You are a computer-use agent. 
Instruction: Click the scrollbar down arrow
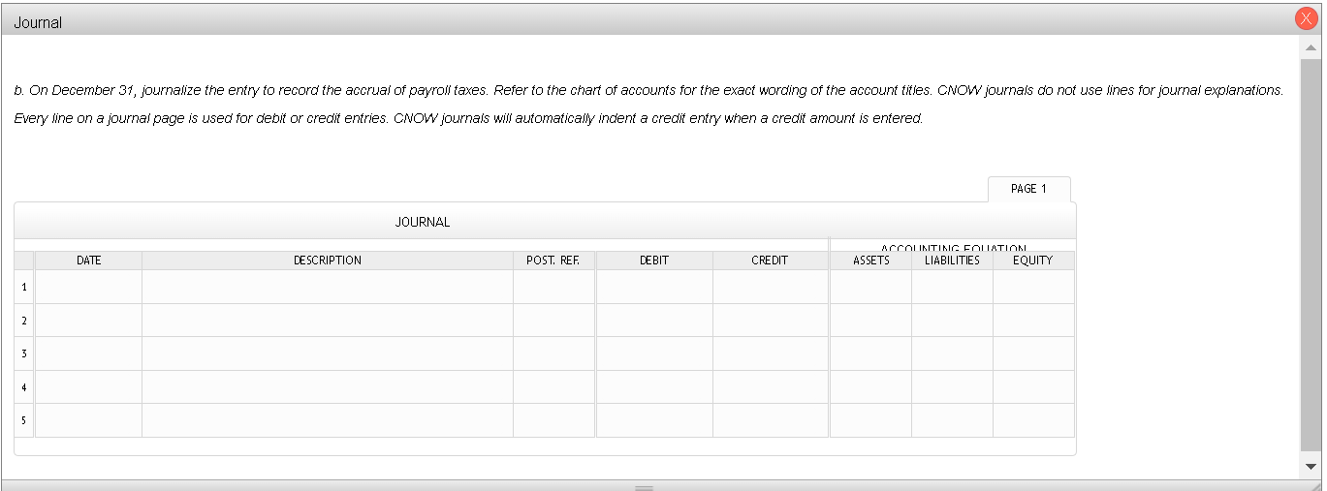pos(1311,466)
